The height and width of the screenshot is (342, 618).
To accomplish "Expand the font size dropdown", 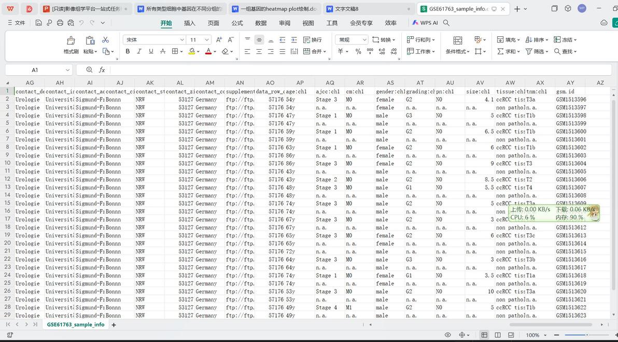I will 206,40.
